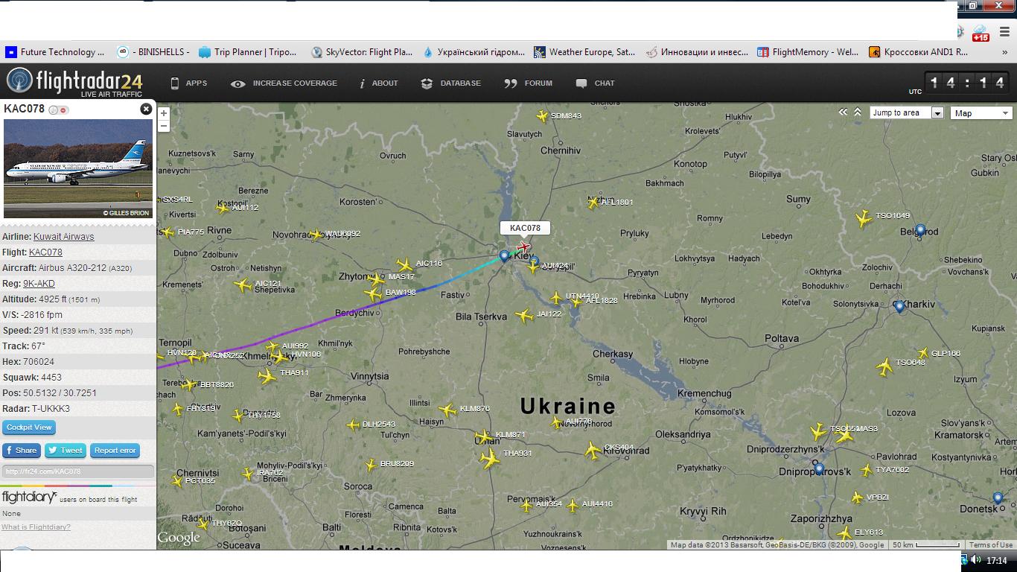Viewport: 1017px width, 572px height.
Task: Click the blue airport pin at Kharkiv
Action: coord(899,306)
